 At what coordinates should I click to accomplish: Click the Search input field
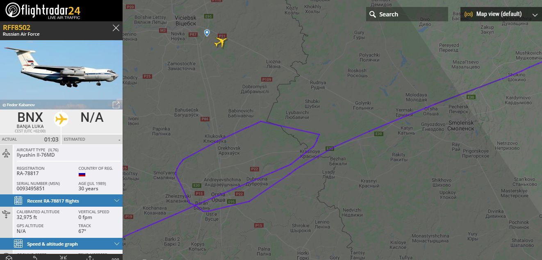[407, 14]
